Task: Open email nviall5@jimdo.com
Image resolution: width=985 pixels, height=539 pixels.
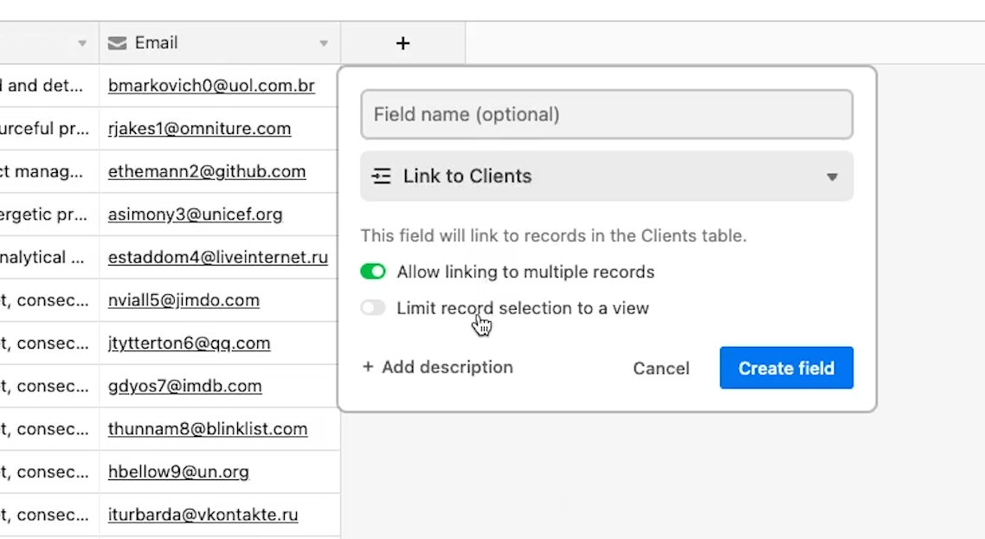Action: pyautogui.click(x=183, y=299)
